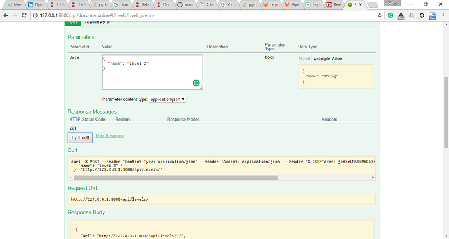Screen dimensions: 449x239
Task: Click inside the data JSON textarea
Action: pyautogui.click(x=152, y=72)
